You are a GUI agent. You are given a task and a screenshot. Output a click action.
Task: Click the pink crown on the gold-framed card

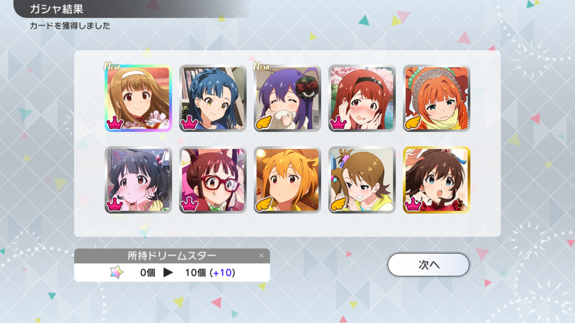click(x=413, y=204)
